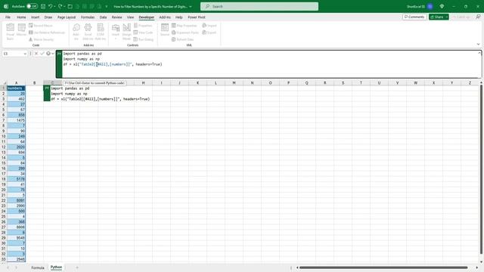Viewport: 484px width, 272px height.
Task: Open the Undo history dropdown arrow
Action: click(54, 6)
